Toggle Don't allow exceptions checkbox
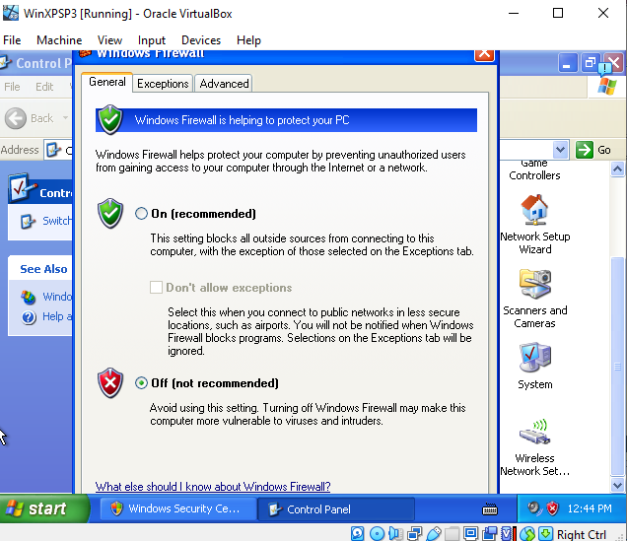The height and width of the screenshot is (541, 627). click(156, 288)
